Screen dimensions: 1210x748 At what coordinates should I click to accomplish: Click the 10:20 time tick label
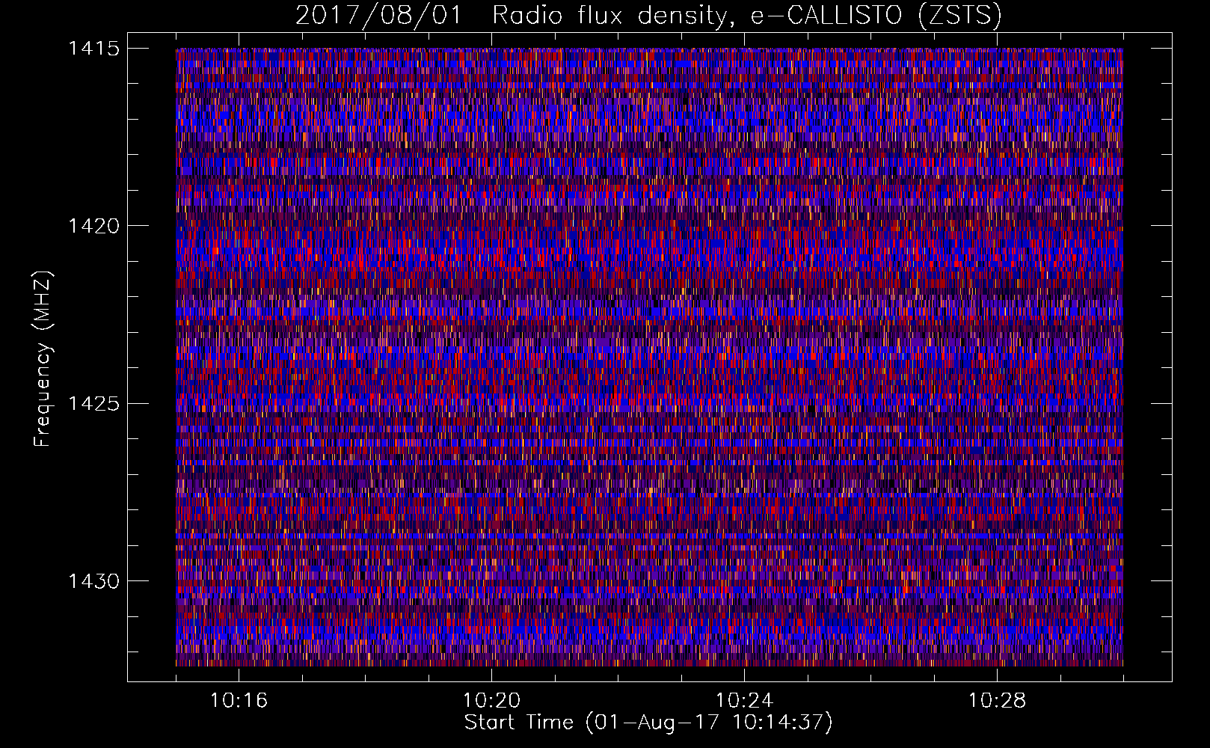pos(491,701)
